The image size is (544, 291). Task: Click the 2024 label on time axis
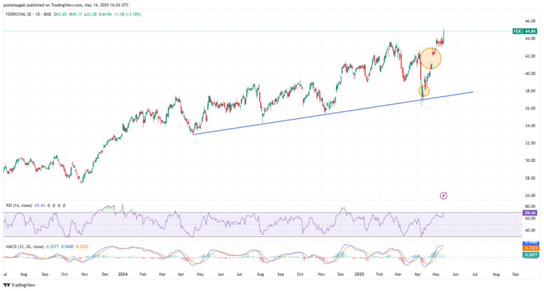point(123,275)
